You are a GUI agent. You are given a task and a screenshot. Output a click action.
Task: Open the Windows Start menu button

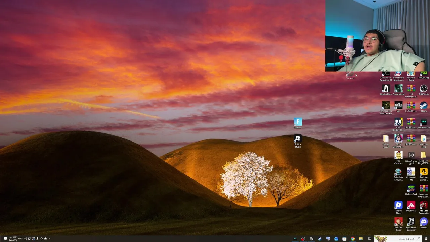click(426, 239)
